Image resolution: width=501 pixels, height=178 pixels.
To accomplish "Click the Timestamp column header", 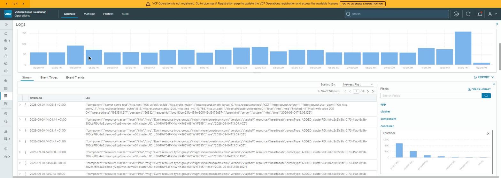I will pos(36,98).
